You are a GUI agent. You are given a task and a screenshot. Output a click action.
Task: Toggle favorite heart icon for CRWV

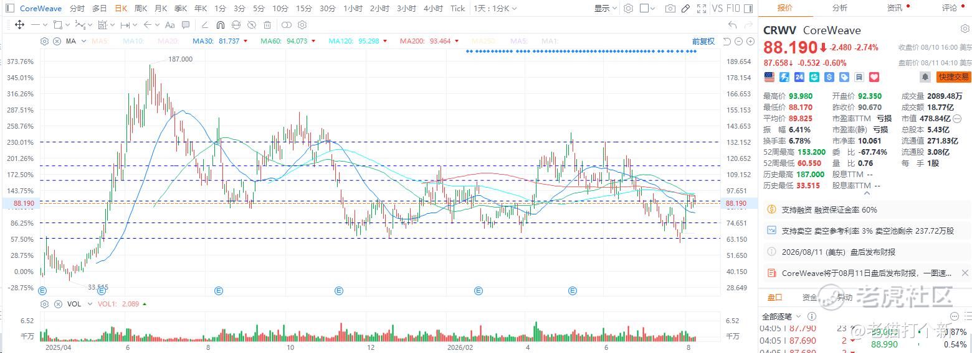click(874, 77)
